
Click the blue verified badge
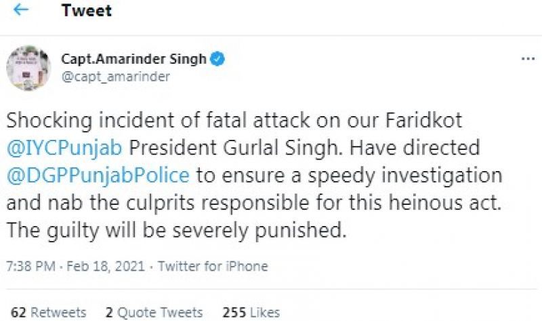pyautogui.click(x=217, y=59)
